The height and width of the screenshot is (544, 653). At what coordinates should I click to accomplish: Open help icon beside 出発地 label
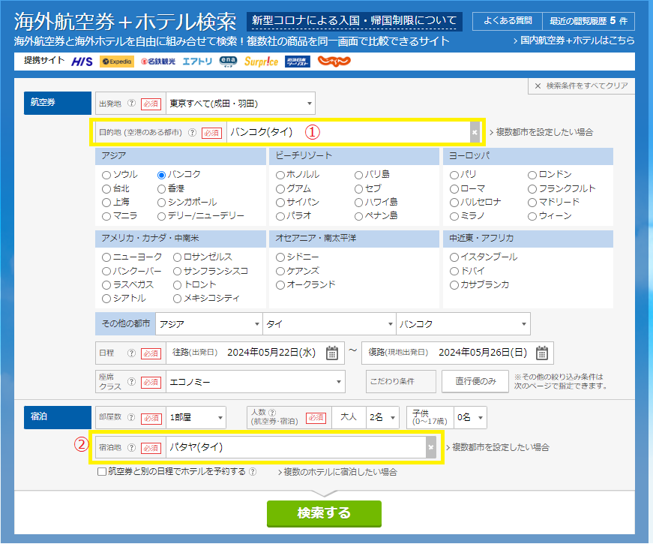point(132,103)
